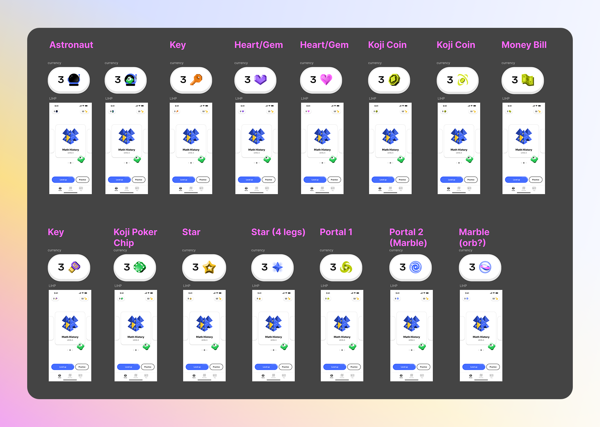The height and width of the screenshot is (427, 600).
Task: Click the black astronaut helmet currency icon
Action: point(74,79)
